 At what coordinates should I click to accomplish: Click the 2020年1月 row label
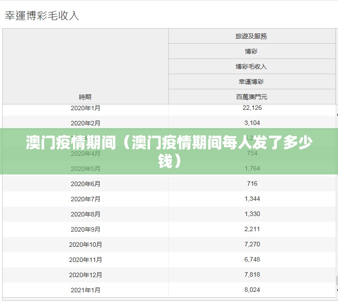(86, 108)
